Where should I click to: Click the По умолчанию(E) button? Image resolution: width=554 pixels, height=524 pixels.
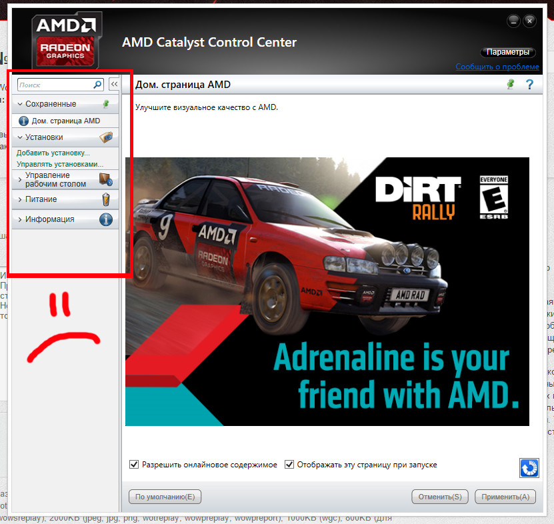(x=165, y=497)
